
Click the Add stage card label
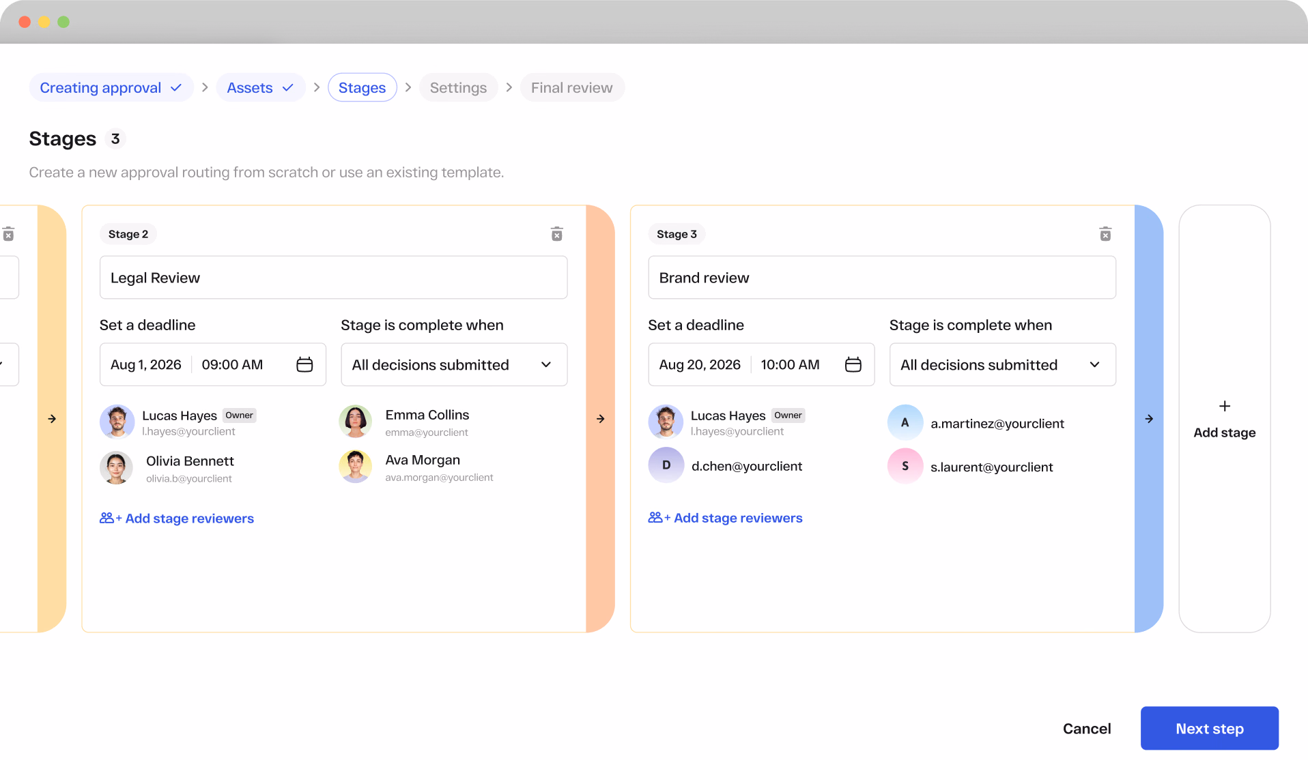1225,433
